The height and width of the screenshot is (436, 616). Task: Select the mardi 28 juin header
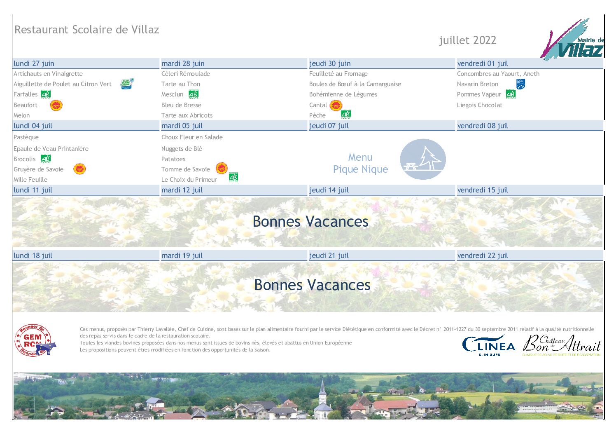click(x=233, y=63)
